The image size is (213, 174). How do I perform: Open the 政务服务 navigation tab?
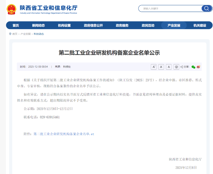pyautogui.click(x=122, y=26)
